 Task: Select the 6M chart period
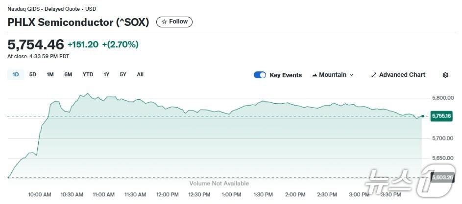[x=68, y=75]
